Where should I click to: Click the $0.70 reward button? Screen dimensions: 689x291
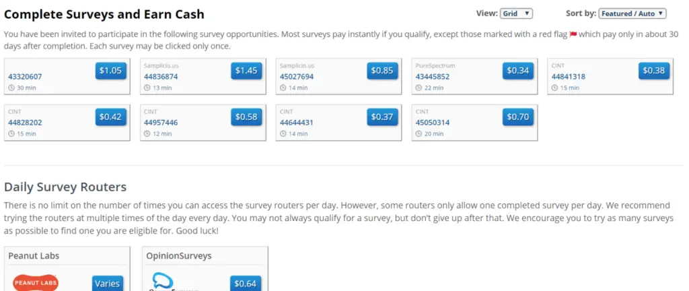click(x=518, y=117)
